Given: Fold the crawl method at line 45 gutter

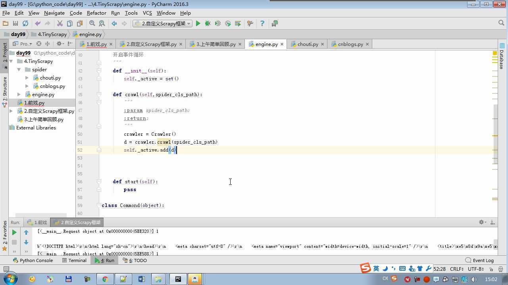Looking at the screenshot, I should pyautogui.click(x=99, y=95).
